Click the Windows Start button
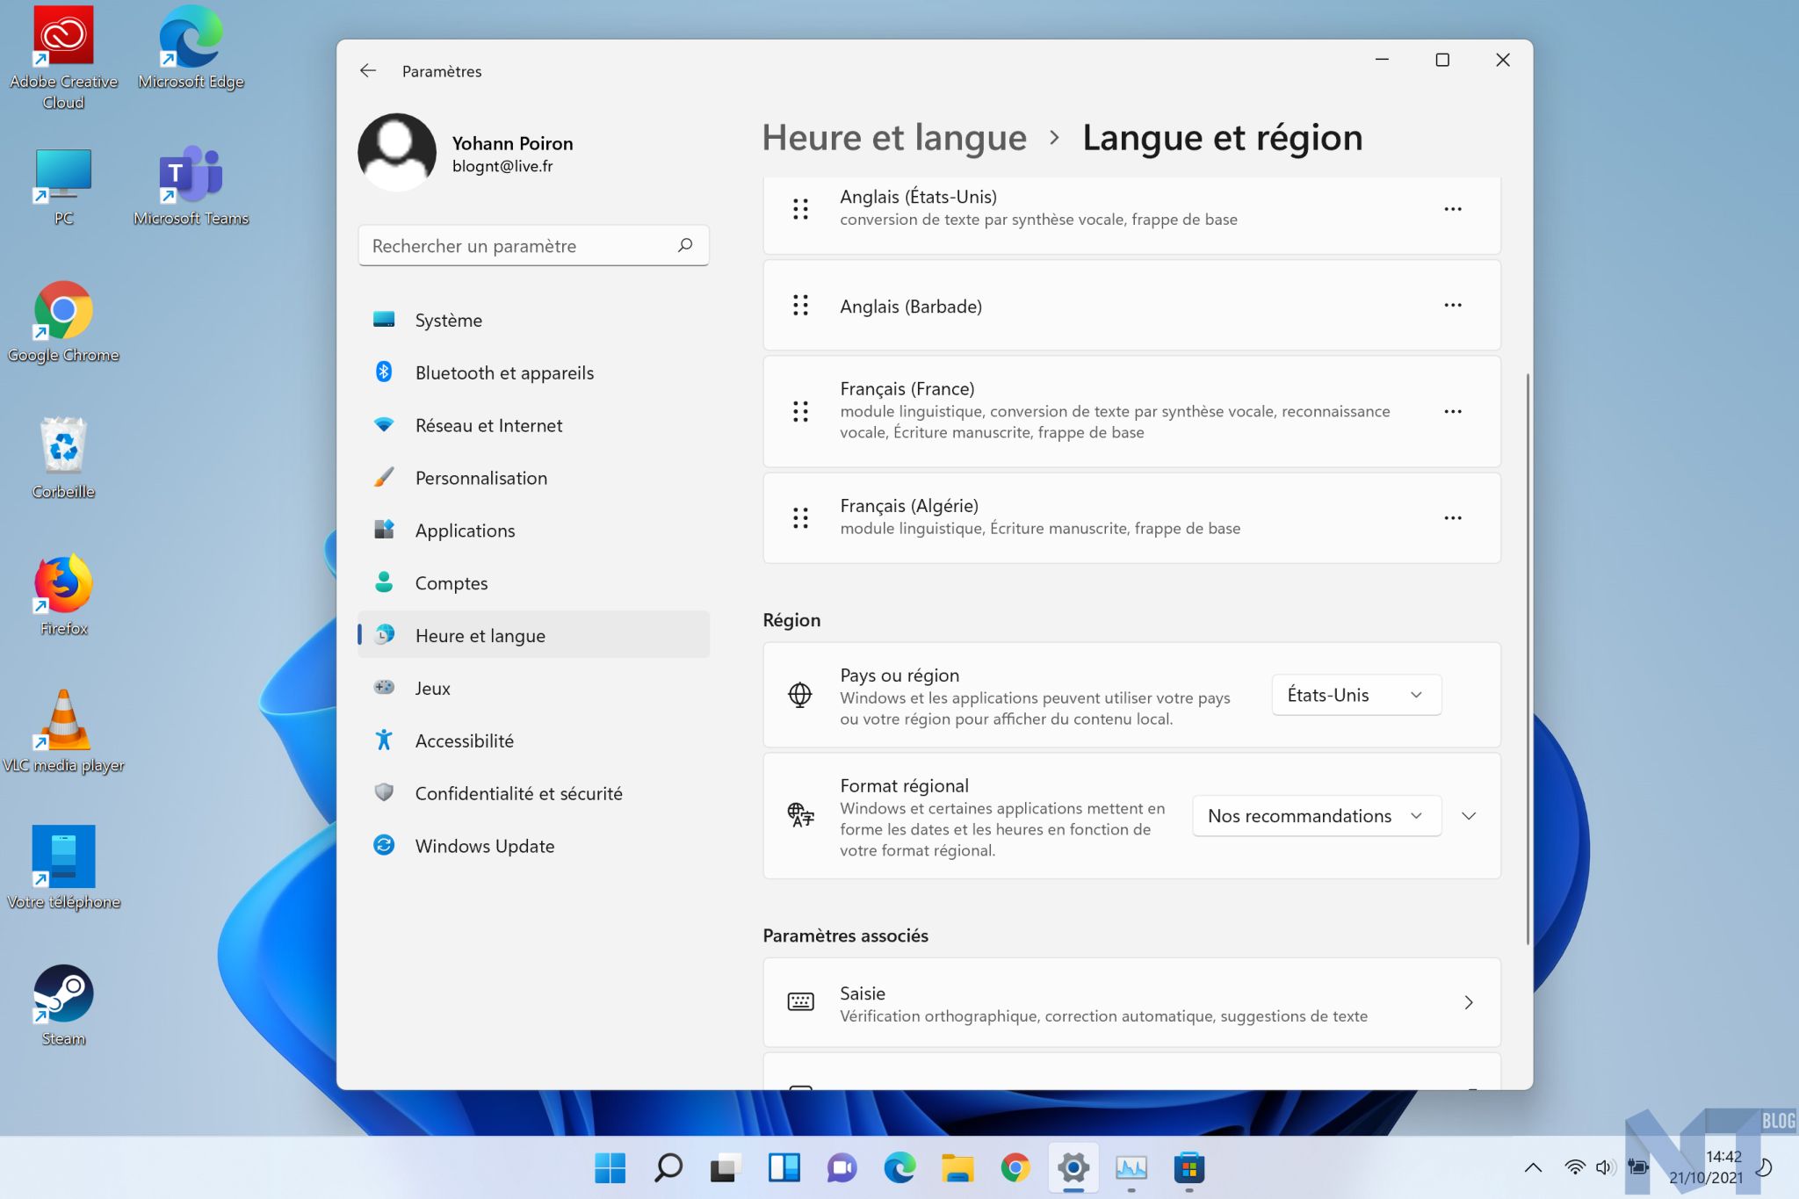 pyautogui.click(x=610, y=1168)
